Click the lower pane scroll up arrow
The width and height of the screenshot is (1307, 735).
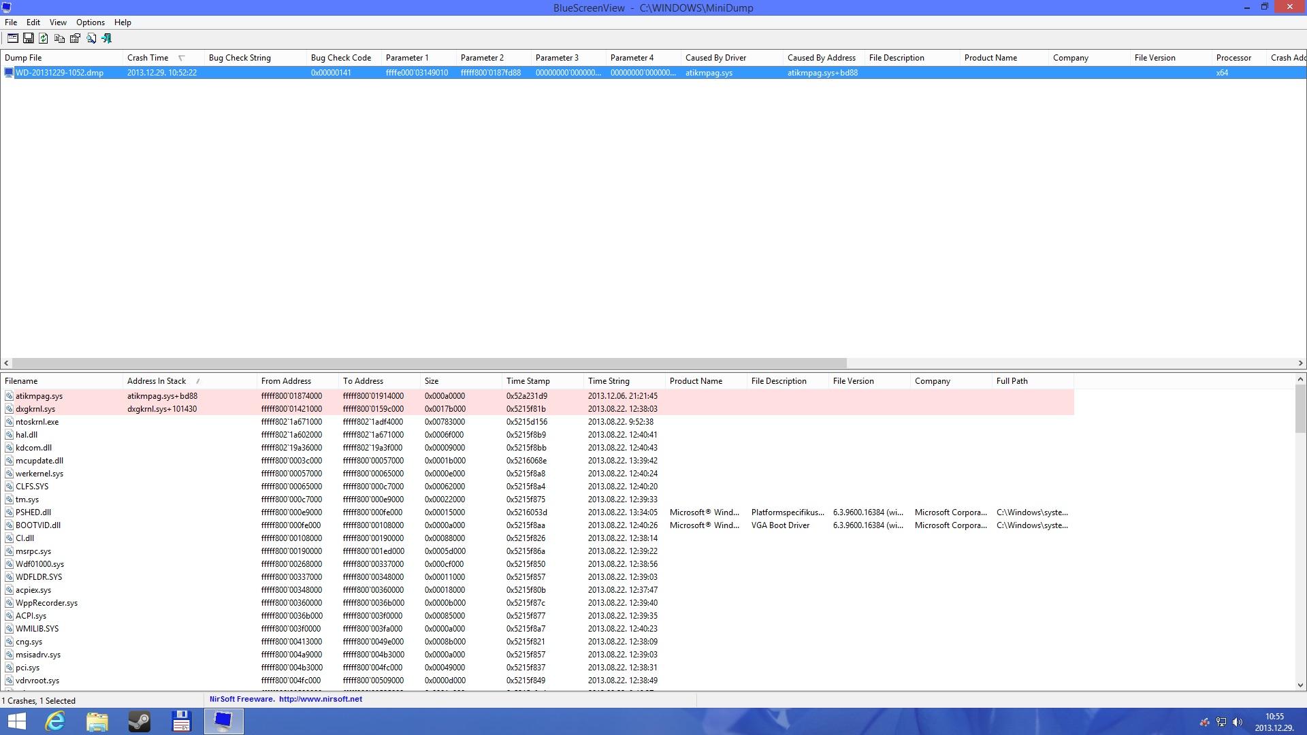point(1300,380)
